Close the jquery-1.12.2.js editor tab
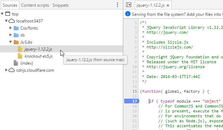The image size is (223, 130). [168, 5]
